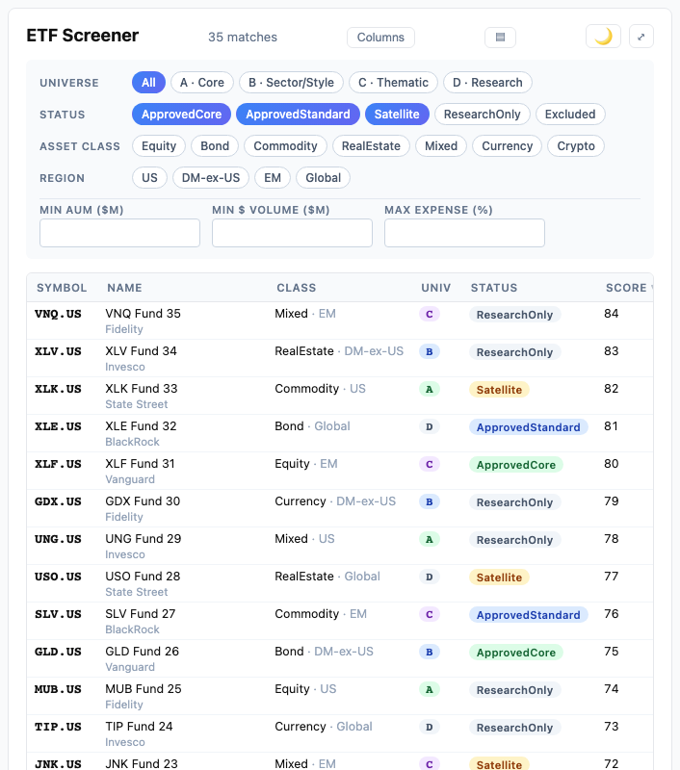Enable the Excluded status filter

click(570, 115)
